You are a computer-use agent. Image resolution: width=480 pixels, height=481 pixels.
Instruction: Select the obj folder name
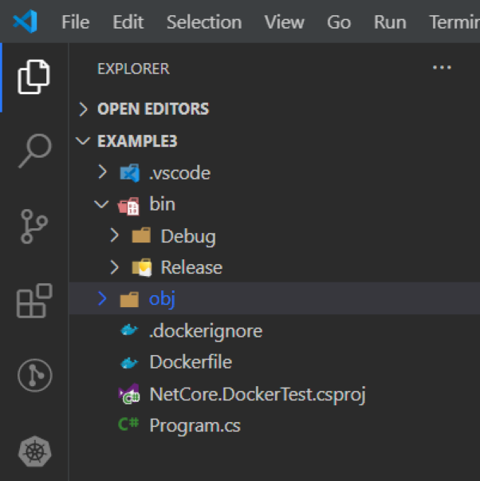162,299
